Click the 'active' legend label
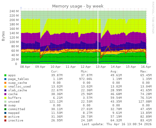156x128 pixels. tap(14, 117)
